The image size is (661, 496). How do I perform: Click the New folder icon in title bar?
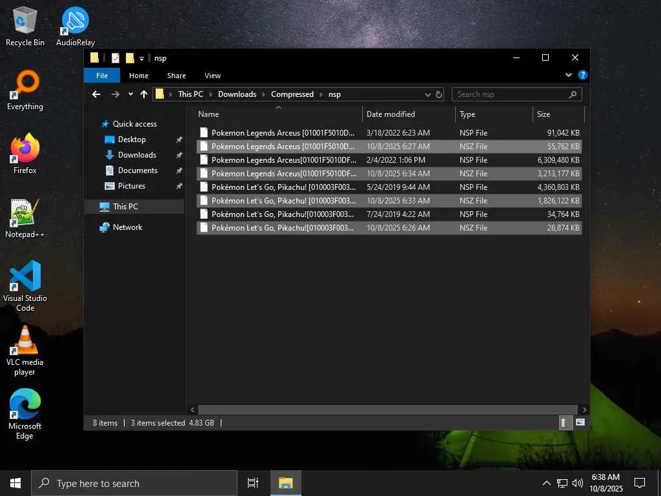point(130,57)
